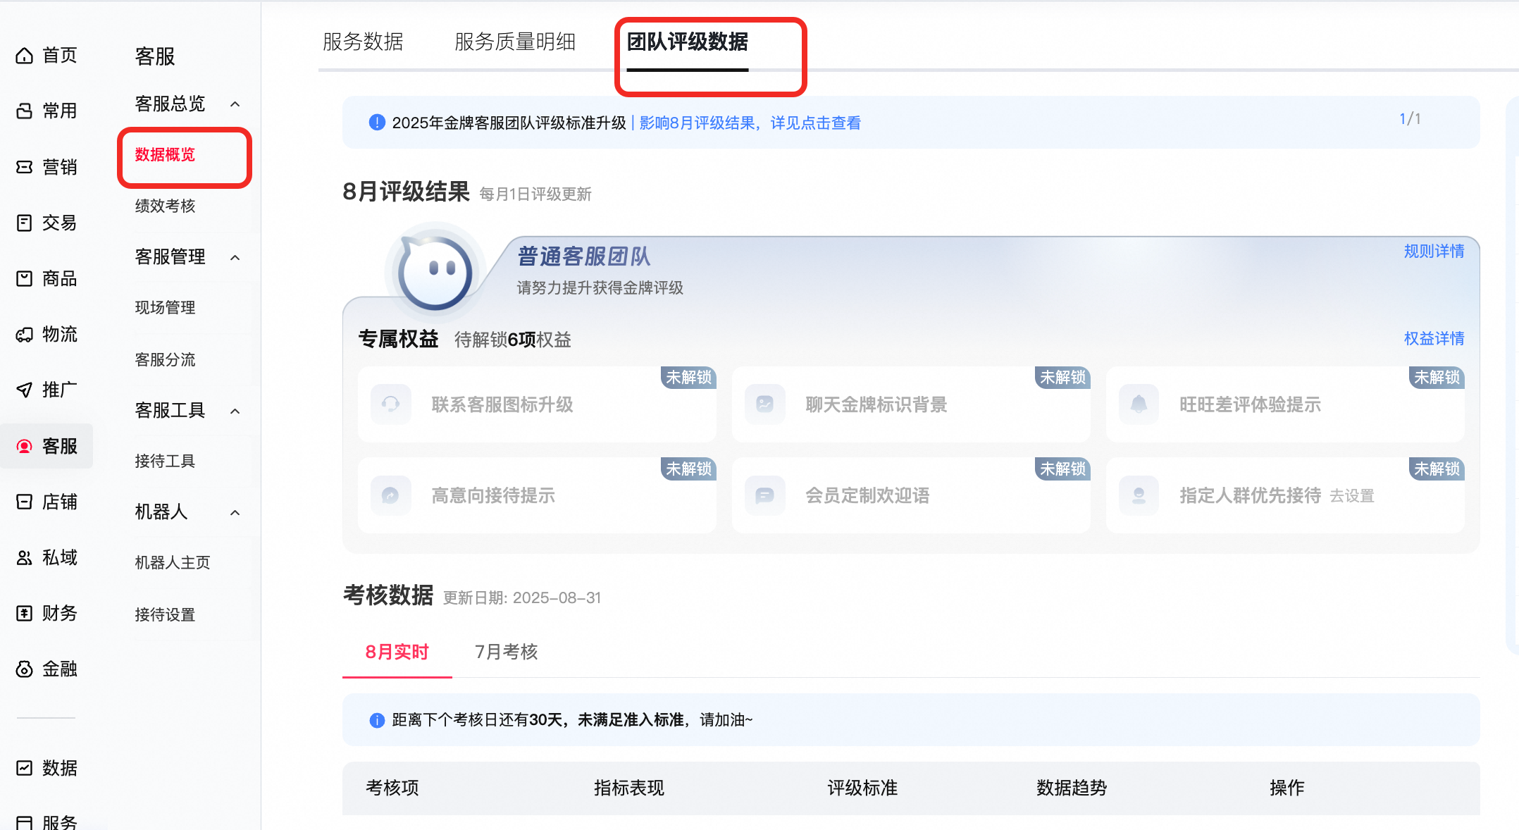This screenshot has height=830, width=1519.
Task: Click the 数据 chart icon
Action: 25,768
